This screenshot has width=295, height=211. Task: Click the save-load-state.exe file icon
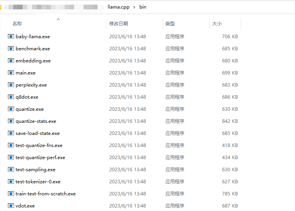point(11,133)
